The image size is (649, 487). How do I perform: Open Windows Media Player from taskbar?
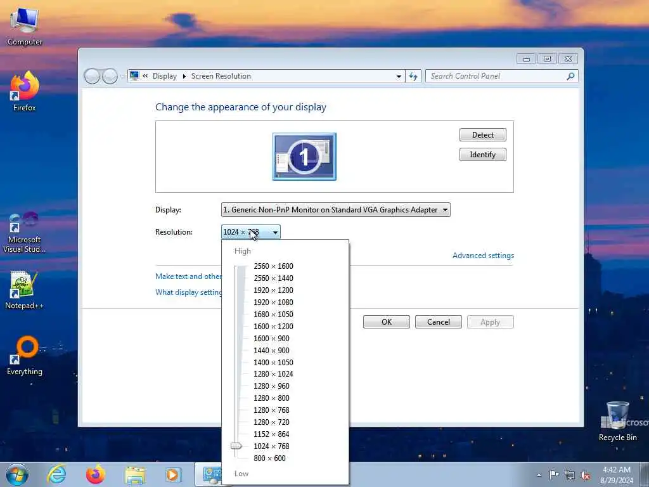[x=172, y=474]
